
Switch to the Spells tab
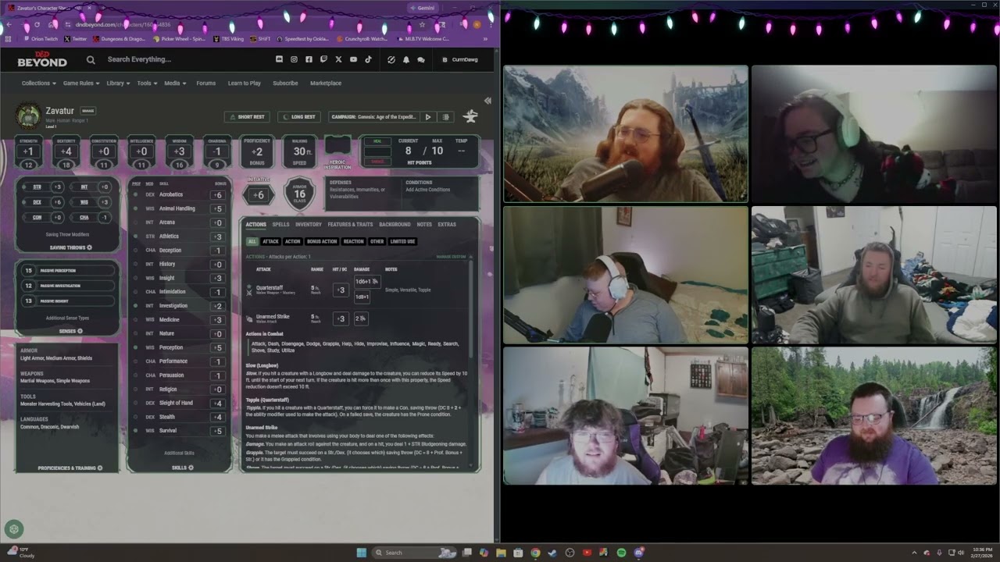pos(280,225)
